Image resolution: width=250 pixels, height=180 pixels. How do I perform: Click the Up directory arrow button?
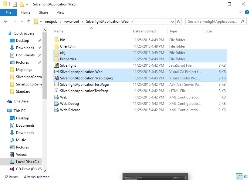click(29, 22)
